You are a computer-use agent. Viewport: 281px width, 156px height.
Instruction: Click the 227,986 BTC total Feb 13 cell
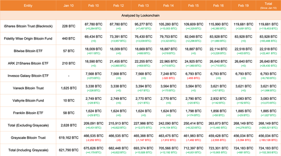click(143, 125)
